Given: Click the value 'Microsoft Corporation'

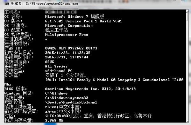Looking at the screenshot, I should click(x=69, y=26).
